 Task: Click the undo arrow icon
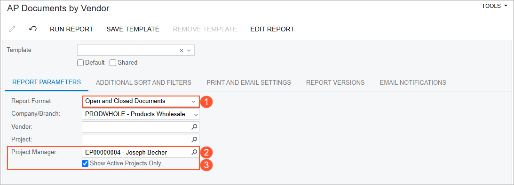click(x=33, y=29)
